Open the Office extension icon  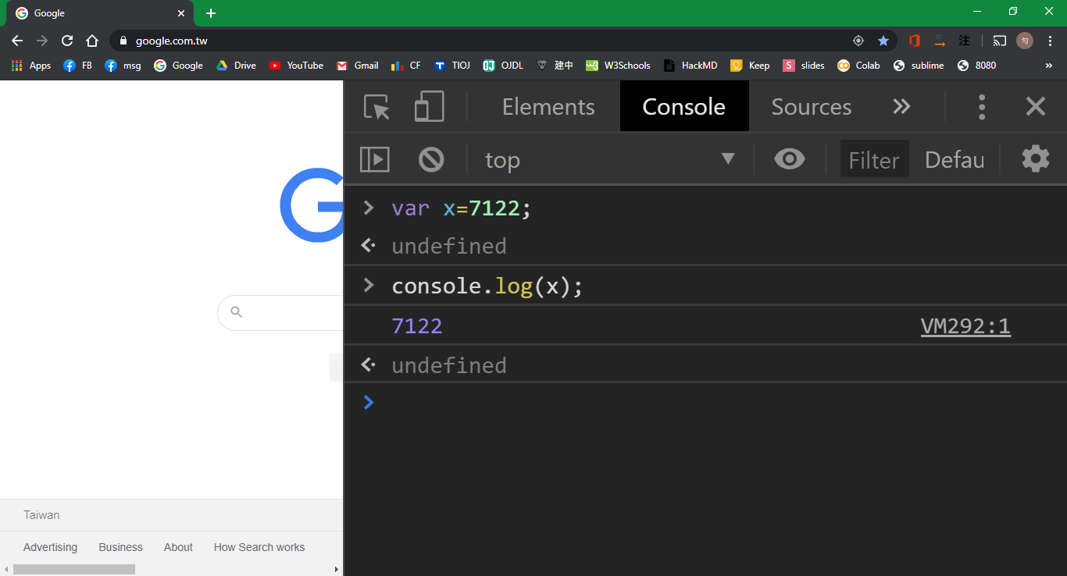pyautogui.click(x=915, y=41)
